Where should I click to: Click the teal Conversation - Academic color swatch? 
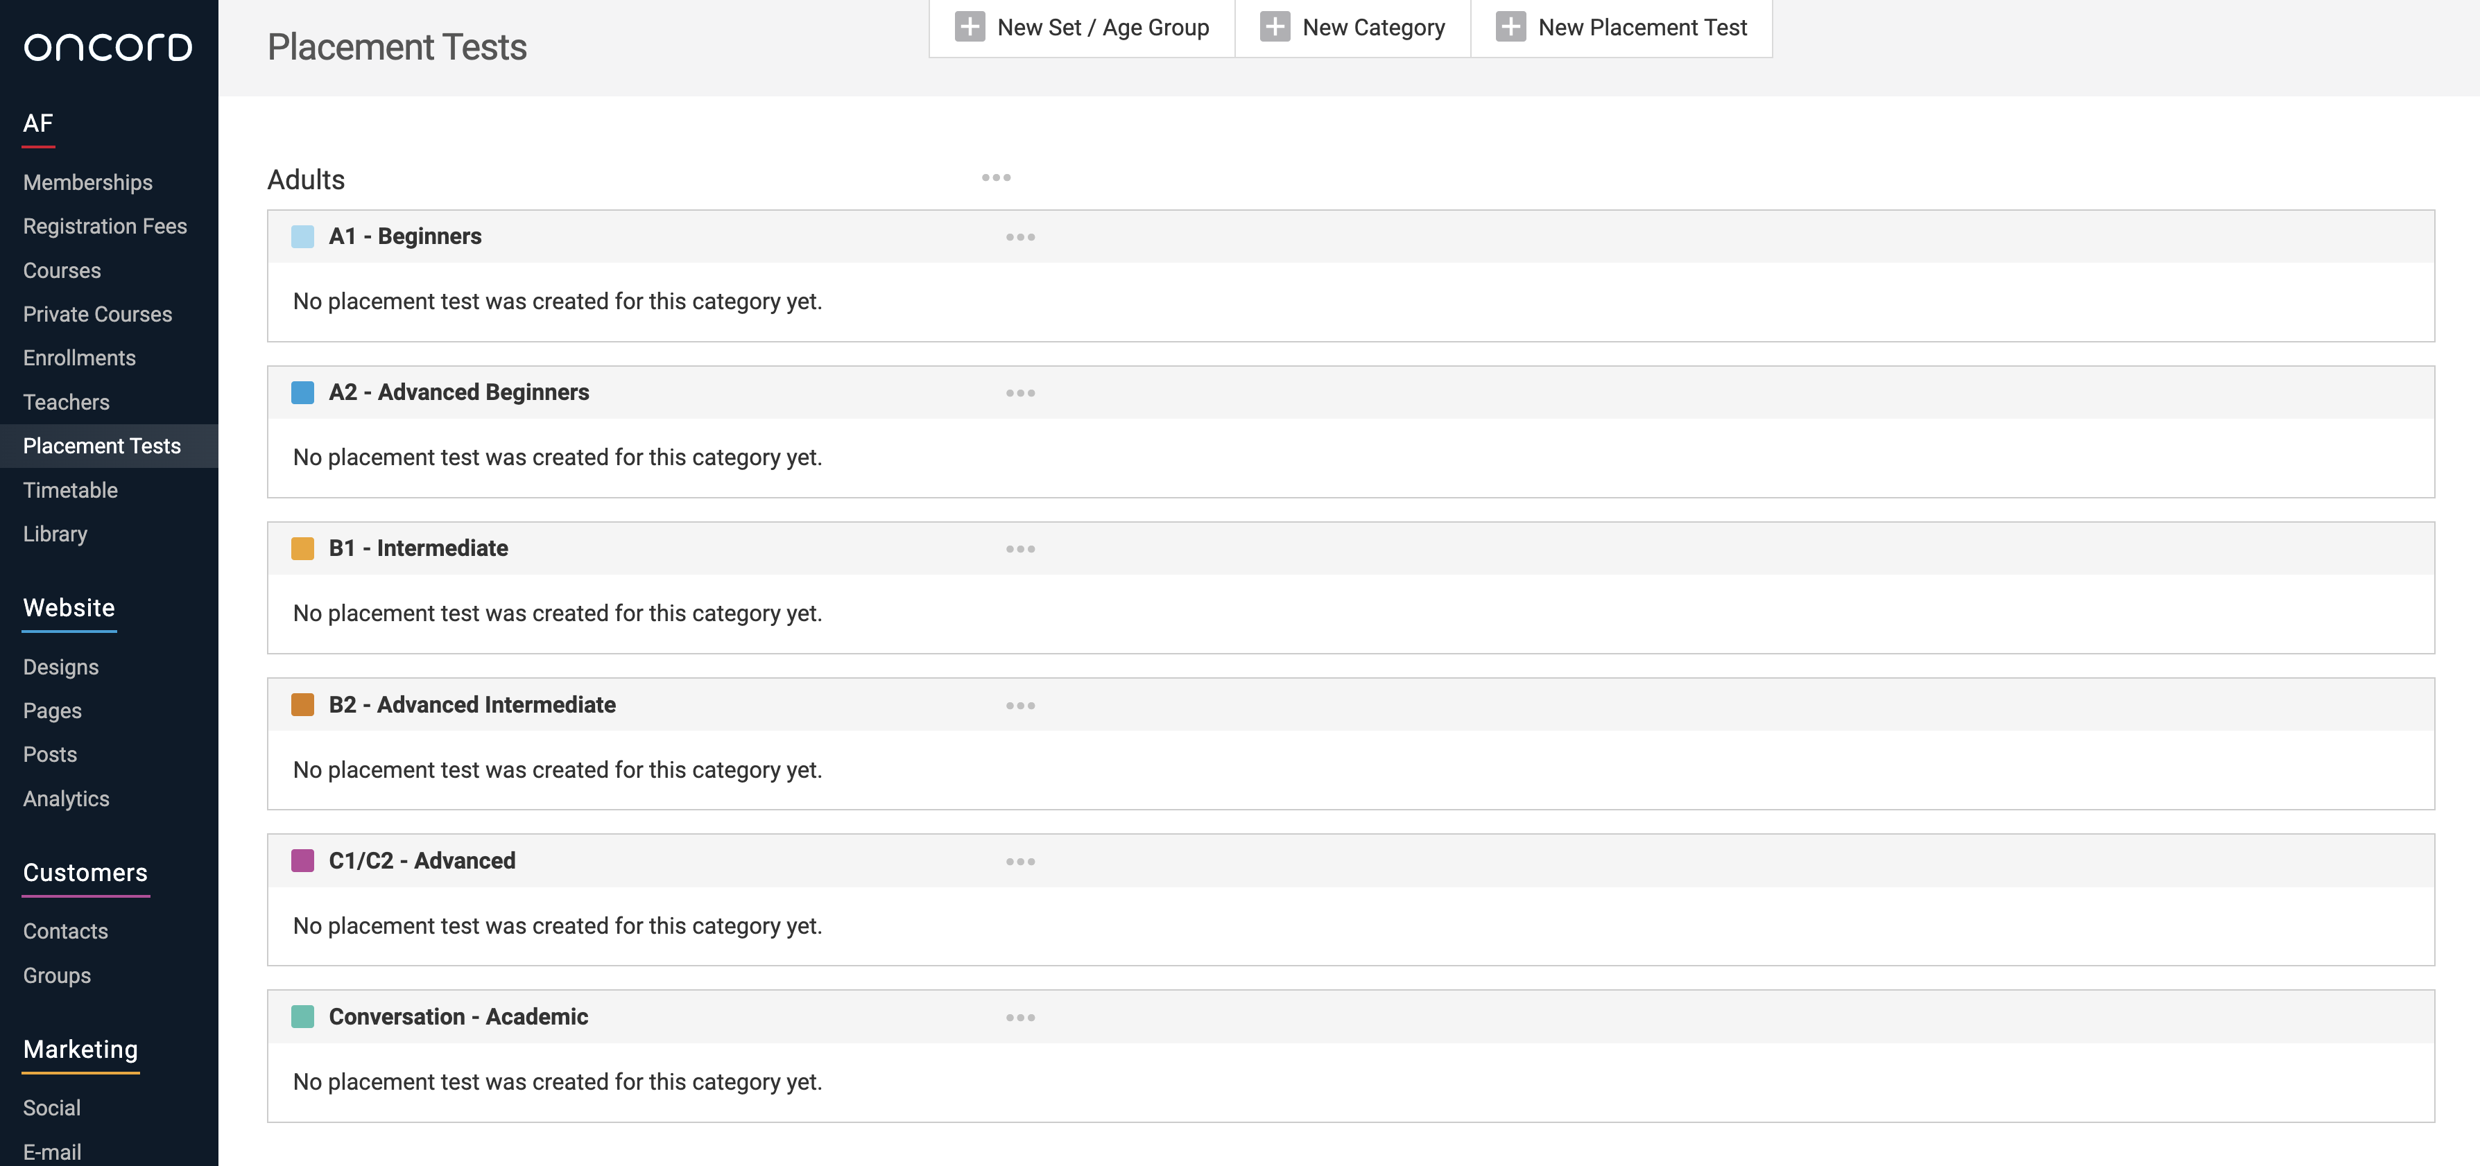coord(302,1017)
